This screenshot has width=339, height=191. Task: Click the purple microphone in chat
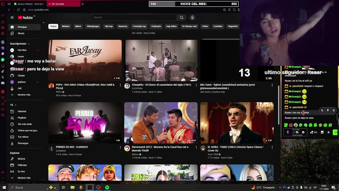tap(288, 132)
